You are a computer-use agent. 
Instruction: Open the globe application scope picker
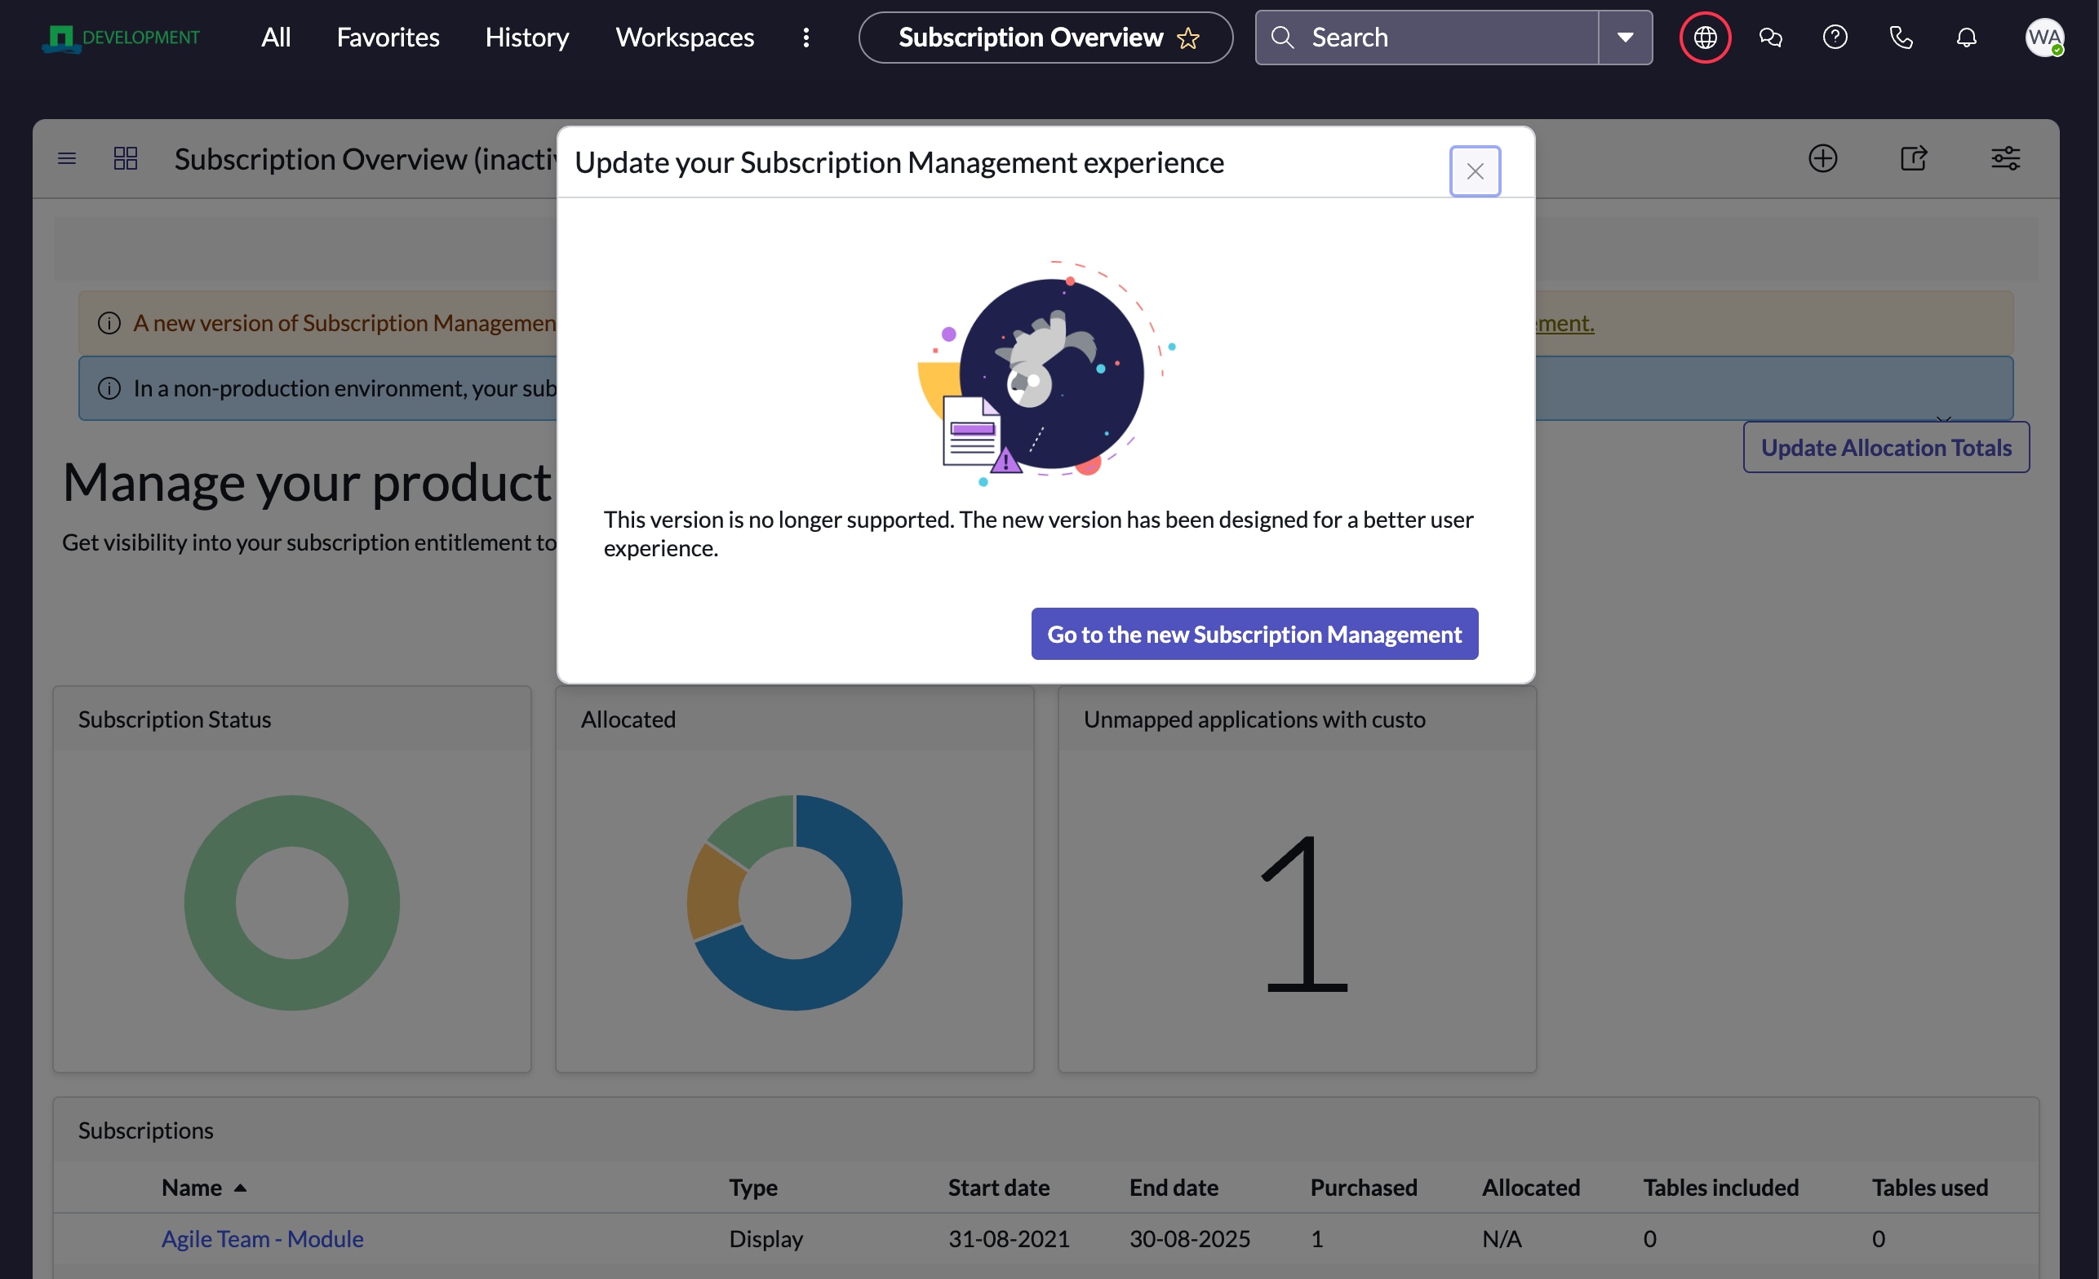pos(1705,38)
